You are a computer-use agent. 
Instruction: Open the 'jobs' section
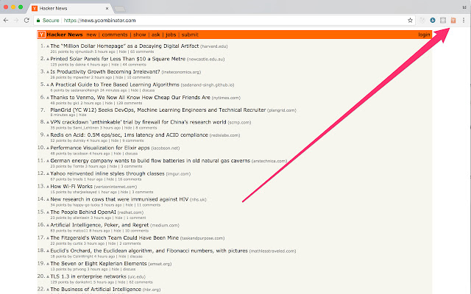[x=171, y=35]
